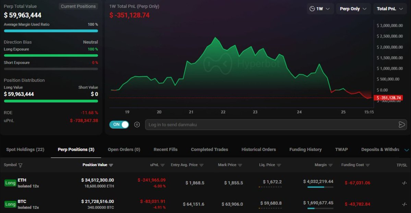Click BTC mark price $63,906.0

pyautogui.click(x=232, y=204)
